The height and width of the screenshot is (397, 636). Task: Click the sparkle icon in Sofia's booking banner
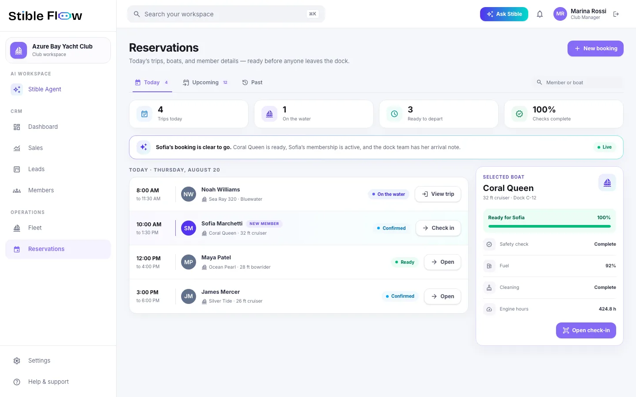coord(144,147)
